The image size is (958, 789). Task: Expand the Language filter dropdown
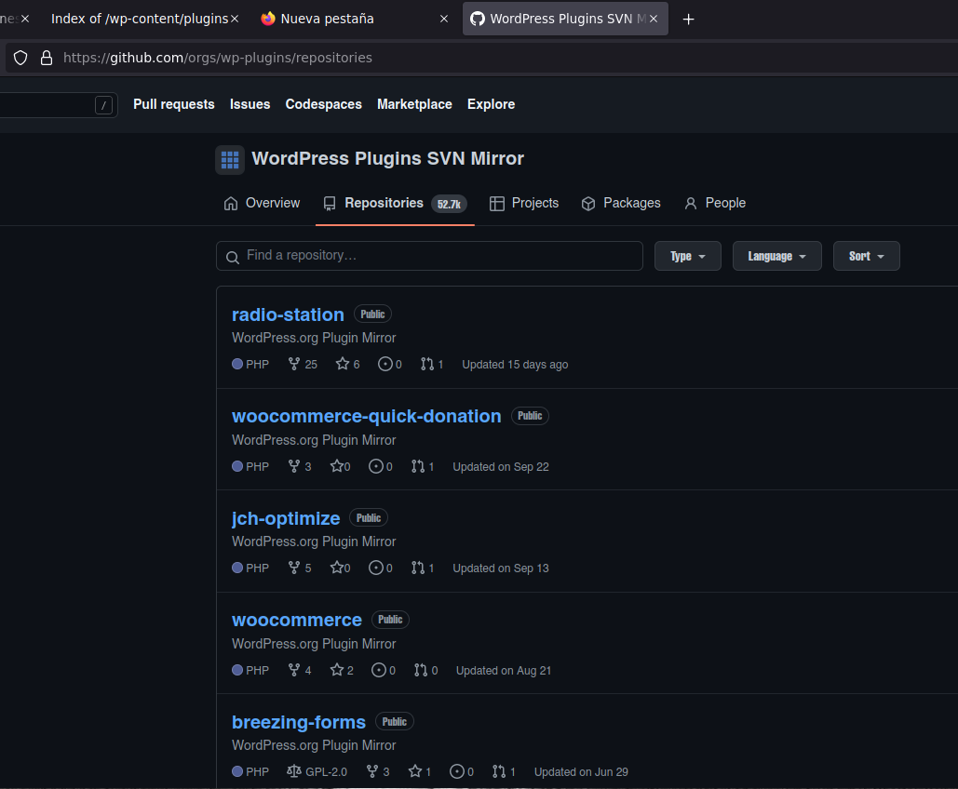[776, 256]
